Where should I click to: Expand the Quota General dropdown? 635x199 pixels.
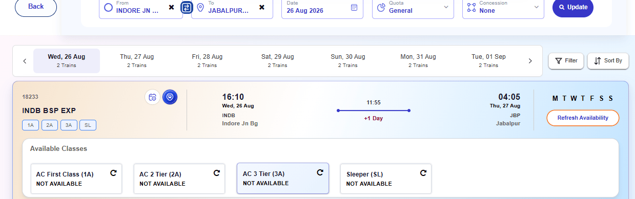click(446, 7)
